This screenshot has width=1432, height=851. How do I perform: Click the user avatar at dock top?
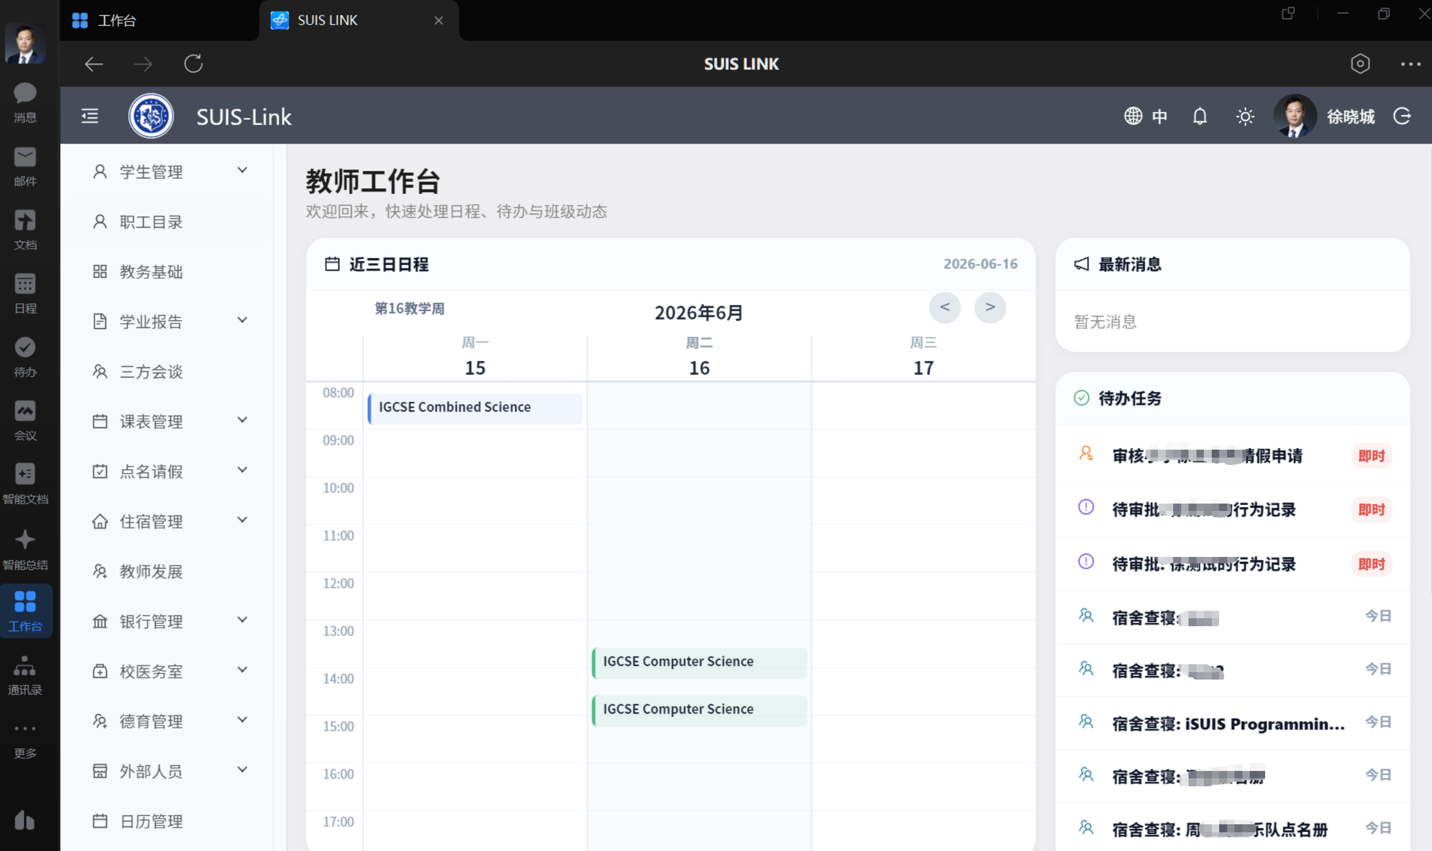pos(24,44)
